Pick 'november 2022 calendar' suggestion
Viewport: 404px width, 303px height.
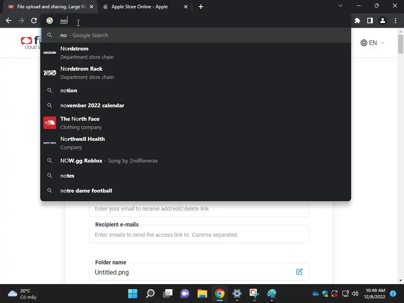click(196, 105)
